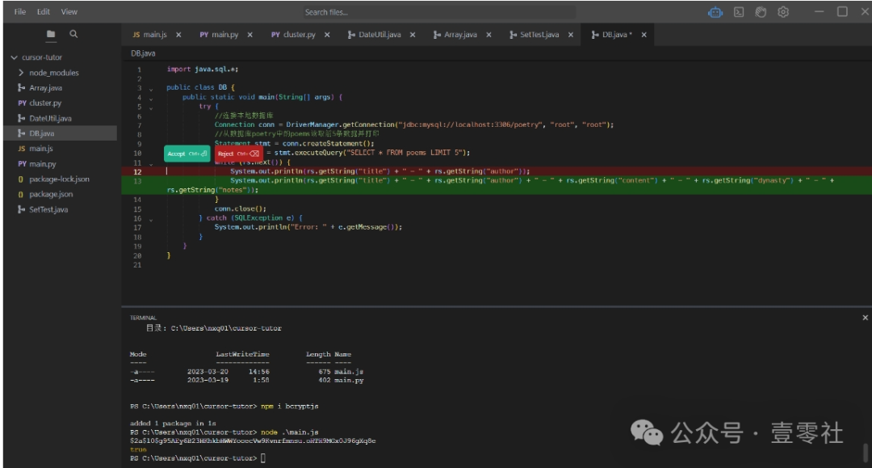
Task: Expand the node_modules folder
Action: (x=21, y=73)
